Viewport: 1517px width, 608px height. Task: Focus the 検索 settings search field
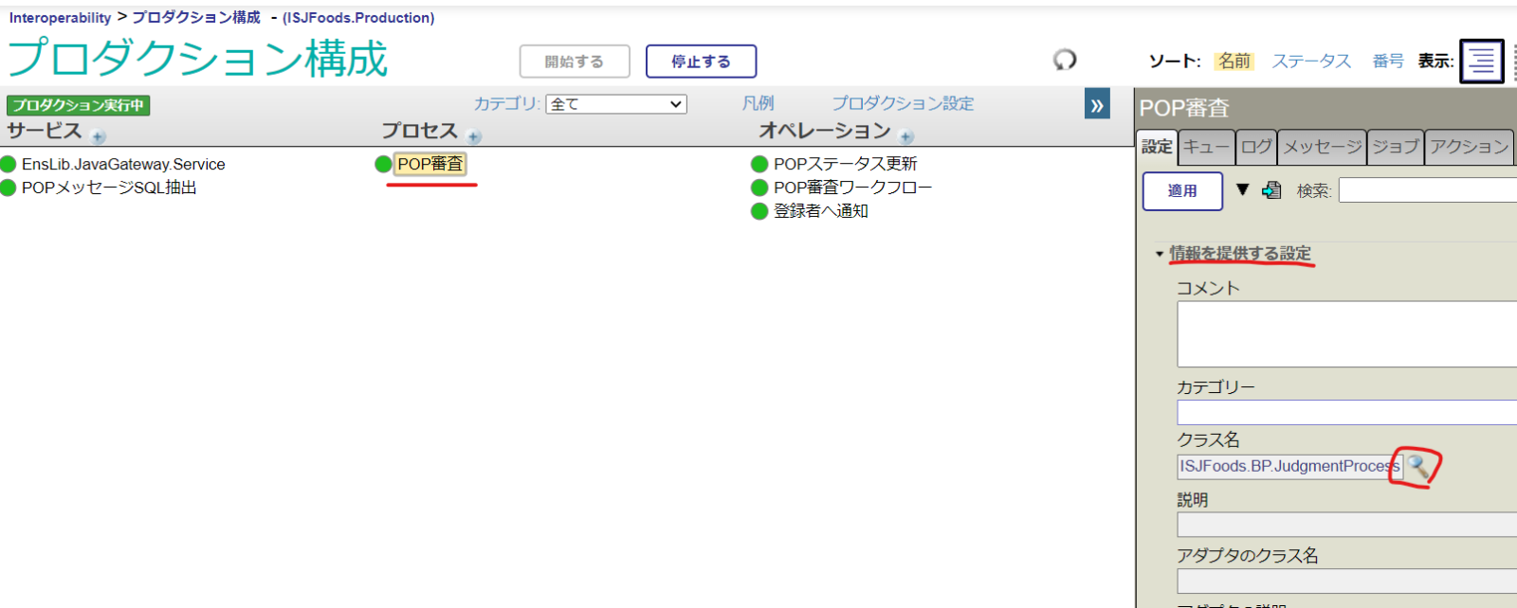pyautogui.click(x=1427, y=190)
